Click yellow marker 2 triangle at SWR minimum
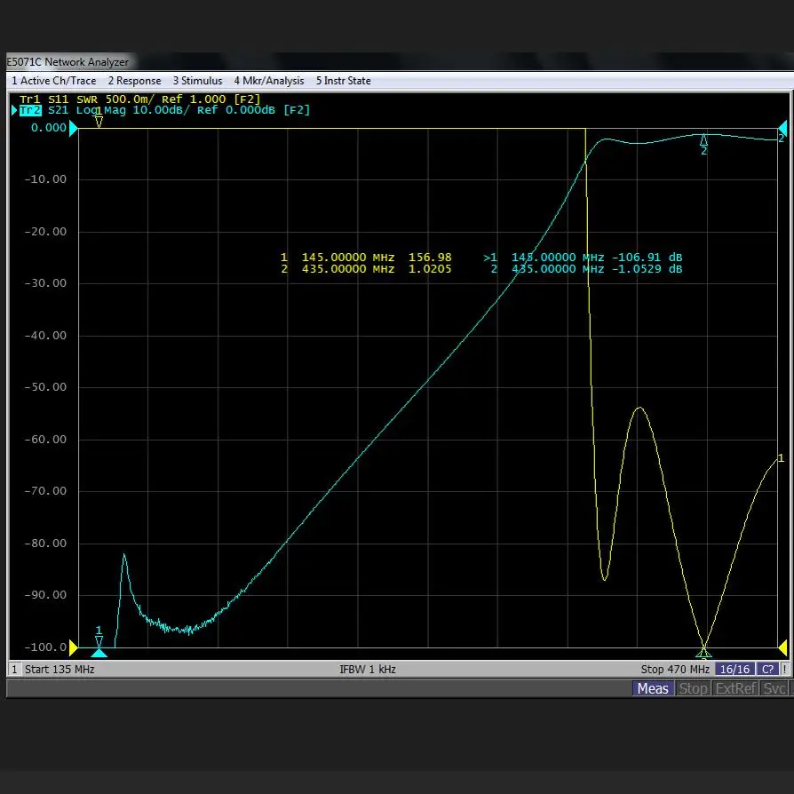This screenshot has width=794, height=794. (x=703, y=652)
